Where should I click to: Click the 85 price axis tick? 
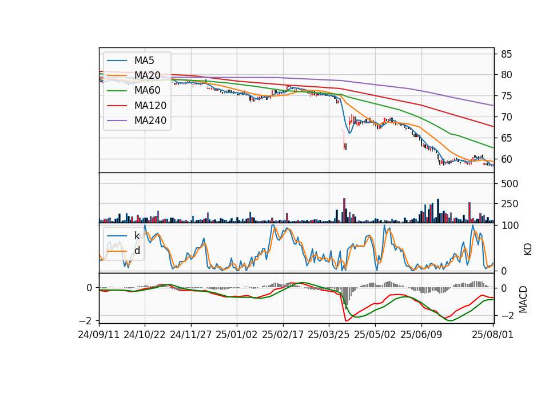[x=506, y=54]
